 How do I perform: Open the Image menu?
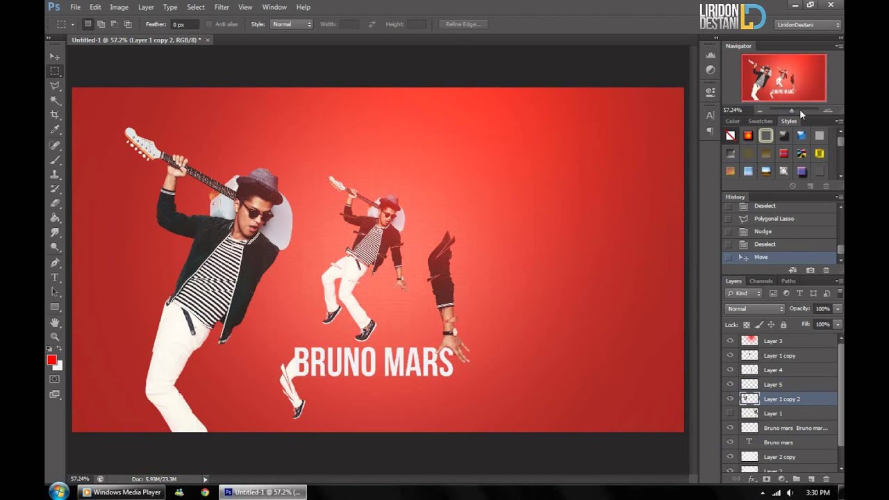119,7
